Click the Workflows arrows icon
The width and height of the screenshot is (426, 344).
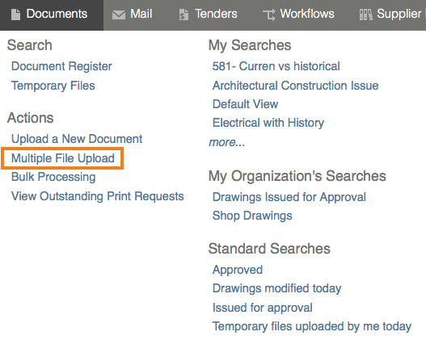269,15
